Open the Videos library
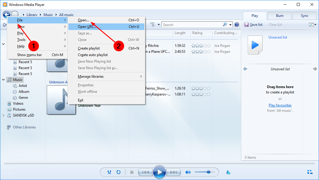Image resolution: width=319 pixels, height=180 pixels. pos(18,103)
